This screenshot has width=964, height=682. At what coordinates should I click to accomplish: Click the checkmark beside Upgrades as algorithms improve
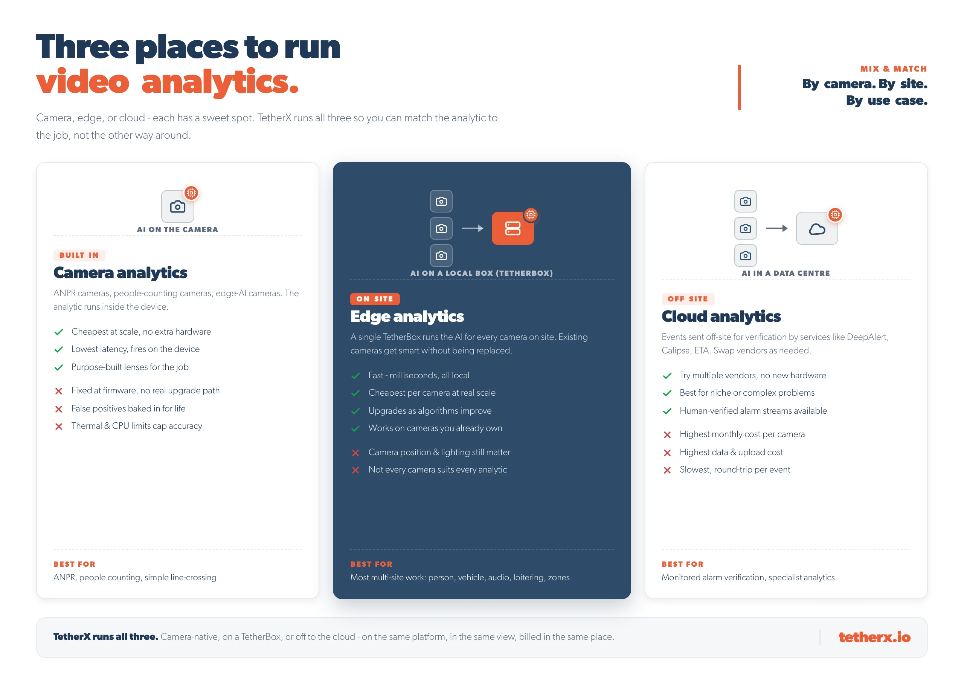[x=355, y=411]
